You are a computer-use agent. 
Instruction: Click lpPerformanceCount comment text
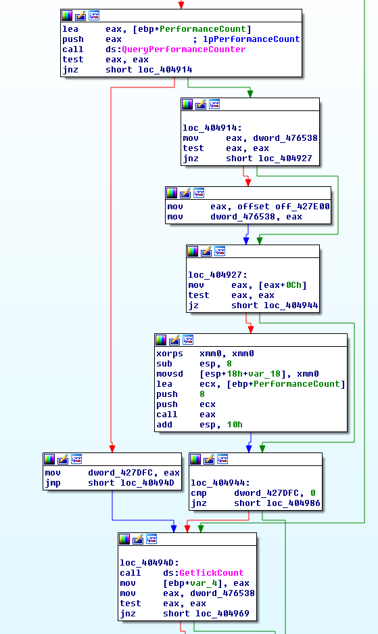(x=251, y=39)
